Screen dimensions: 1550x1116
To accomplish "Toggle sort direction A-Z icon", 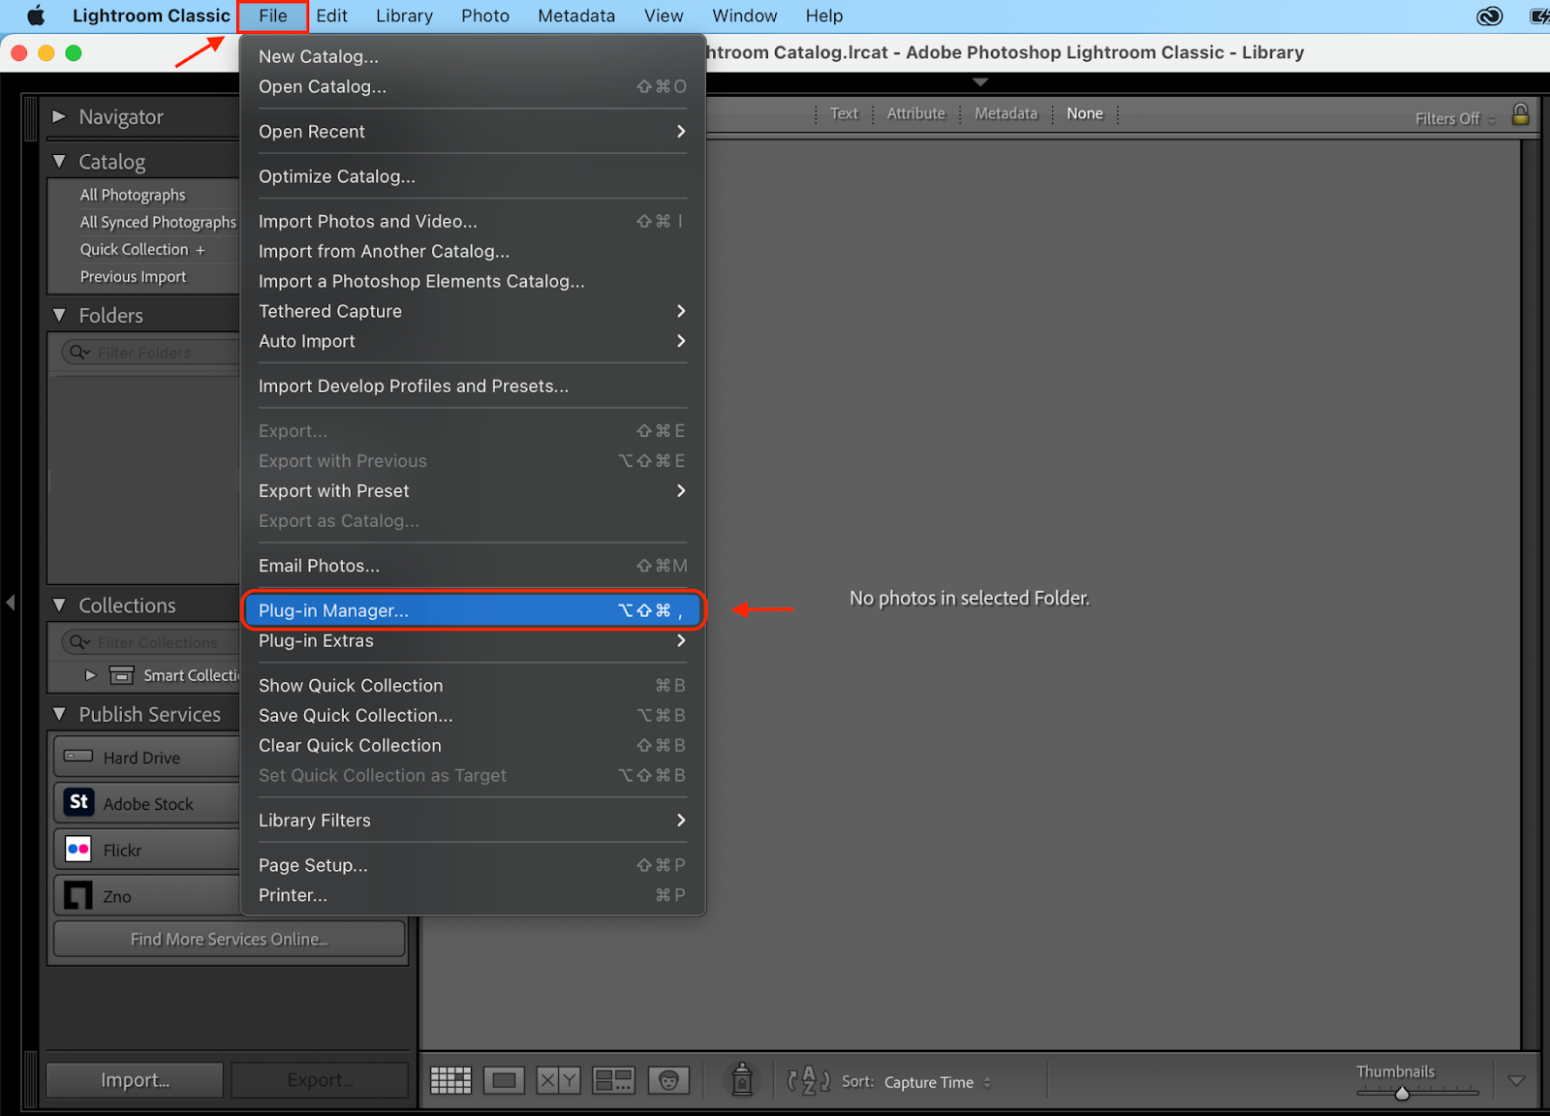I will pyautogui.click(x=808, y=1080).
